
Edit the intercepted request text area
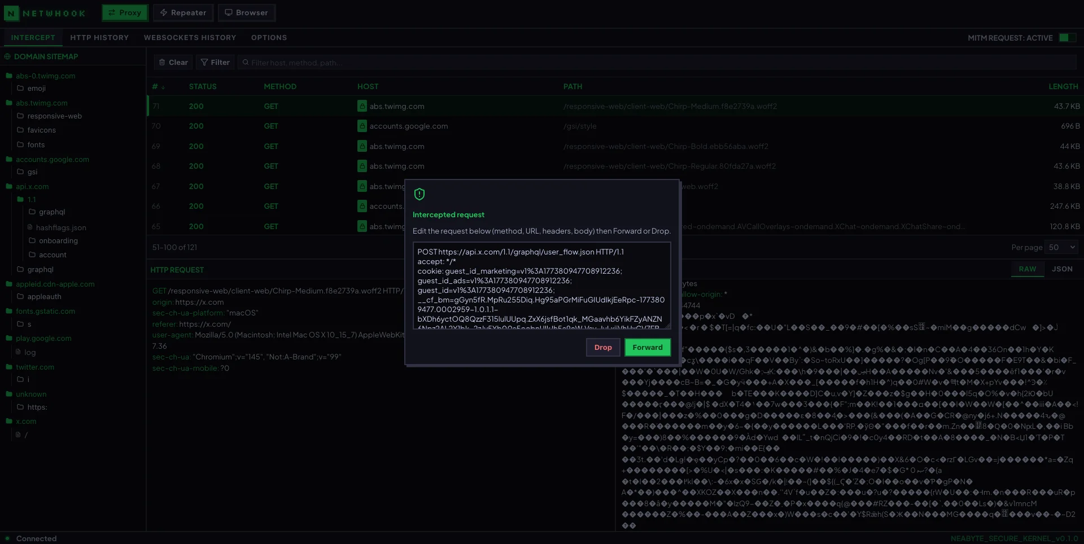[x=542, y=286]
